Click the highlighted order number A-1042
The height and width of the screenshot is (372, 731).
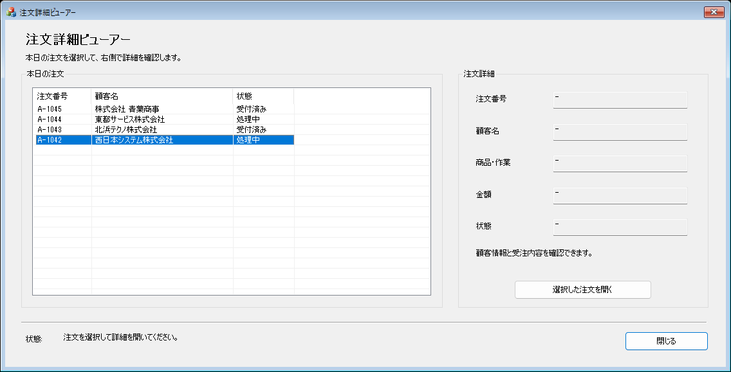point(50,139)
